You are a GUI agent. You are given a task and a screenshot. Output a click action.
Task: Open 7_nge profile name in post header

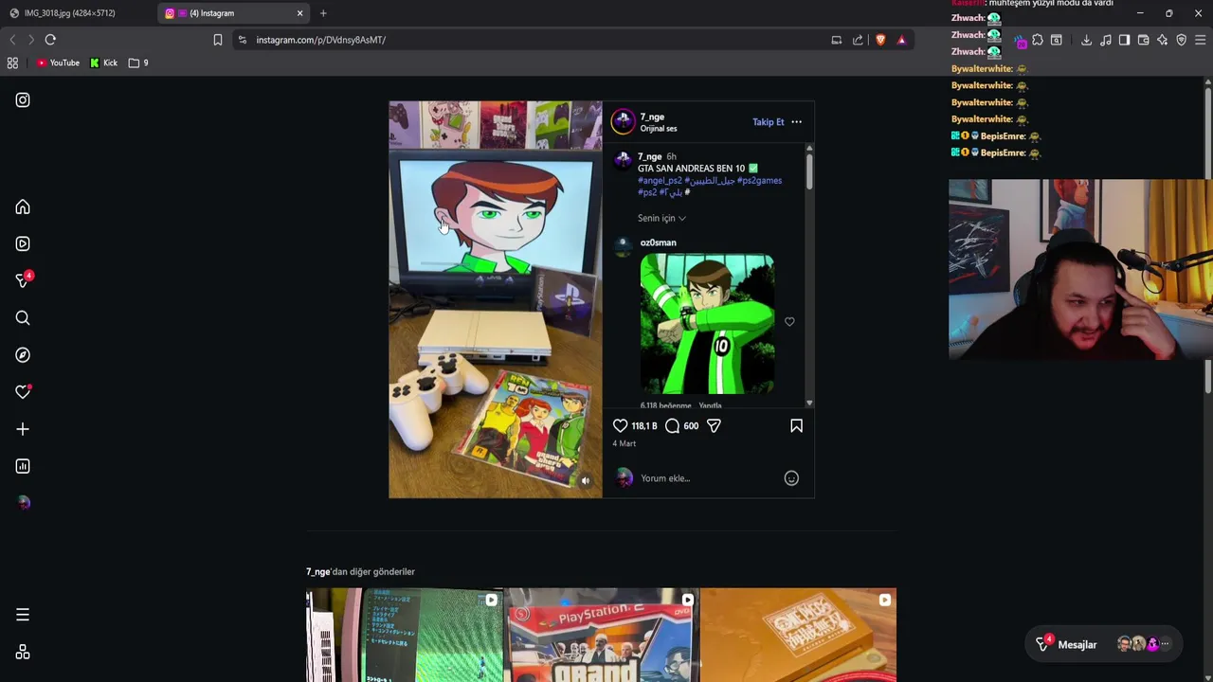click(652, 117)
